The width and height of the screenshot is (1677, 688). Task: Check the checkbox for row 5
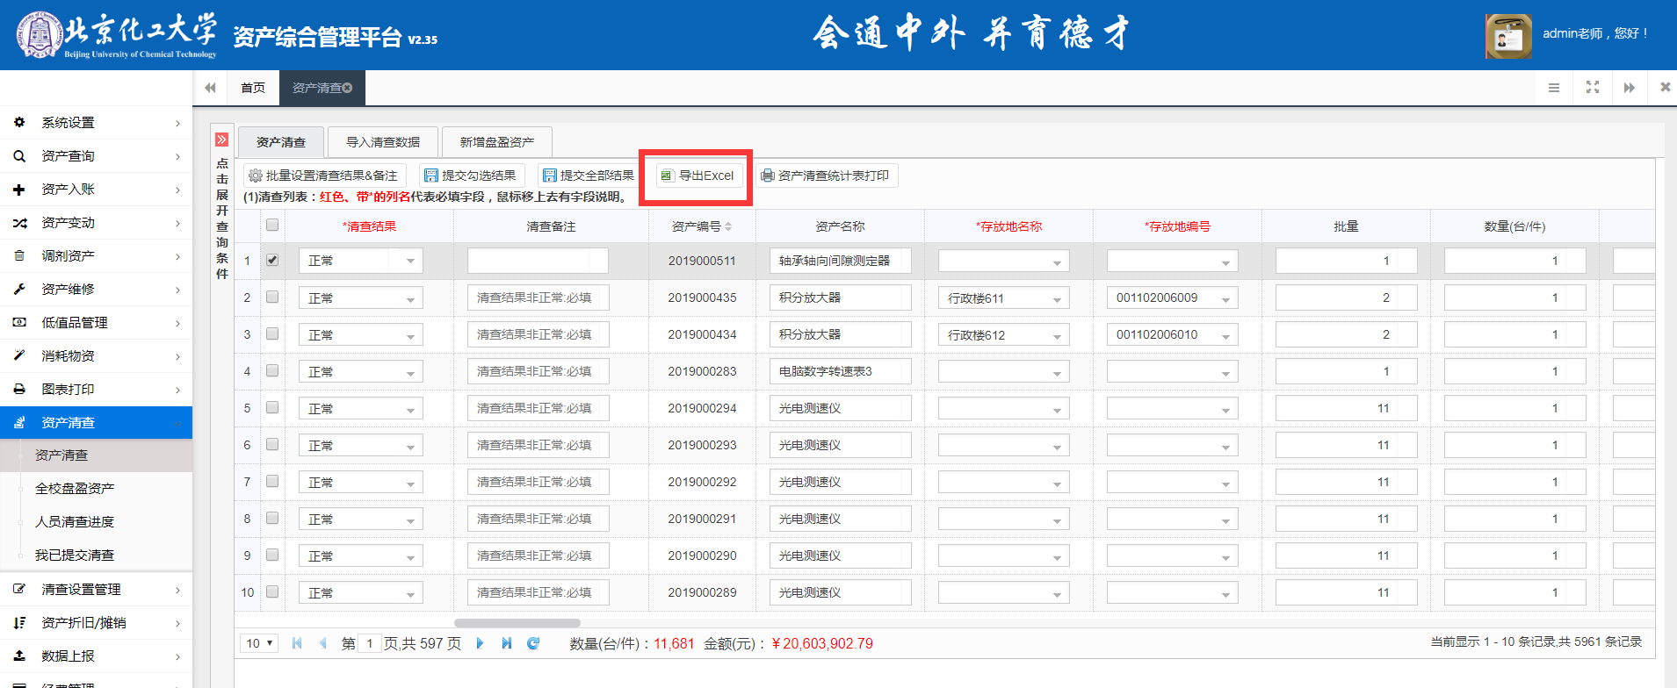[x=272, y=408]
